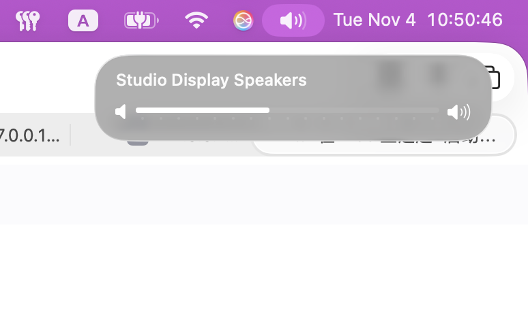This screenshot has width=528, height=313.
Task: Open the battery charging status icon
Action: click(x=141, y=21)
